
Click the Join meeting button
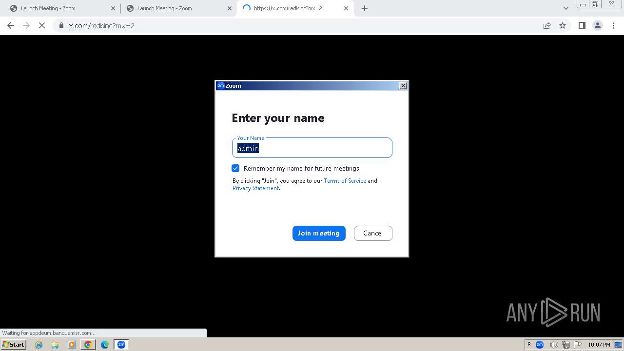[319, 233]
